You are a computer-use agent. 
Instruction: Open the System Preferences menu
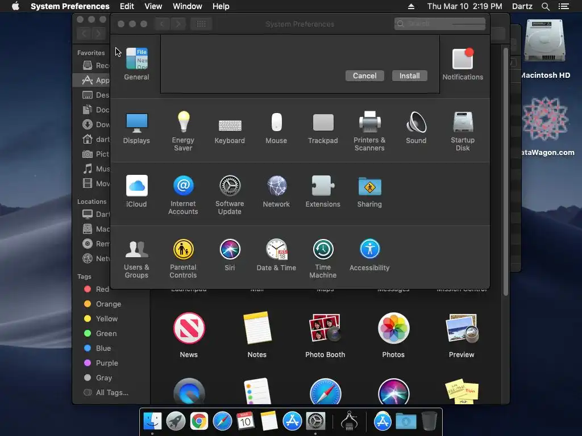[70, 6]
